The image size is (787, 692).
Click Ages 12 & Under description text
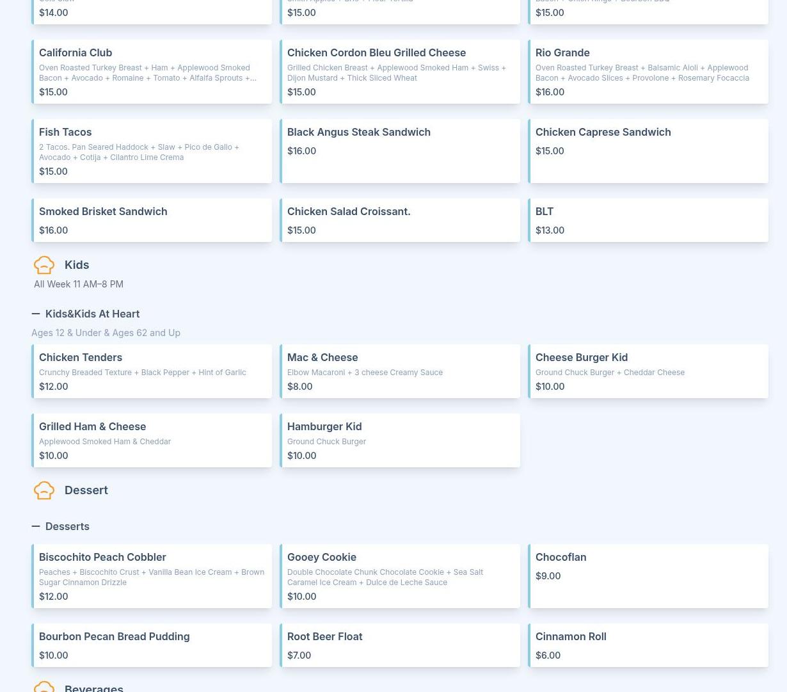coord(106,333)
